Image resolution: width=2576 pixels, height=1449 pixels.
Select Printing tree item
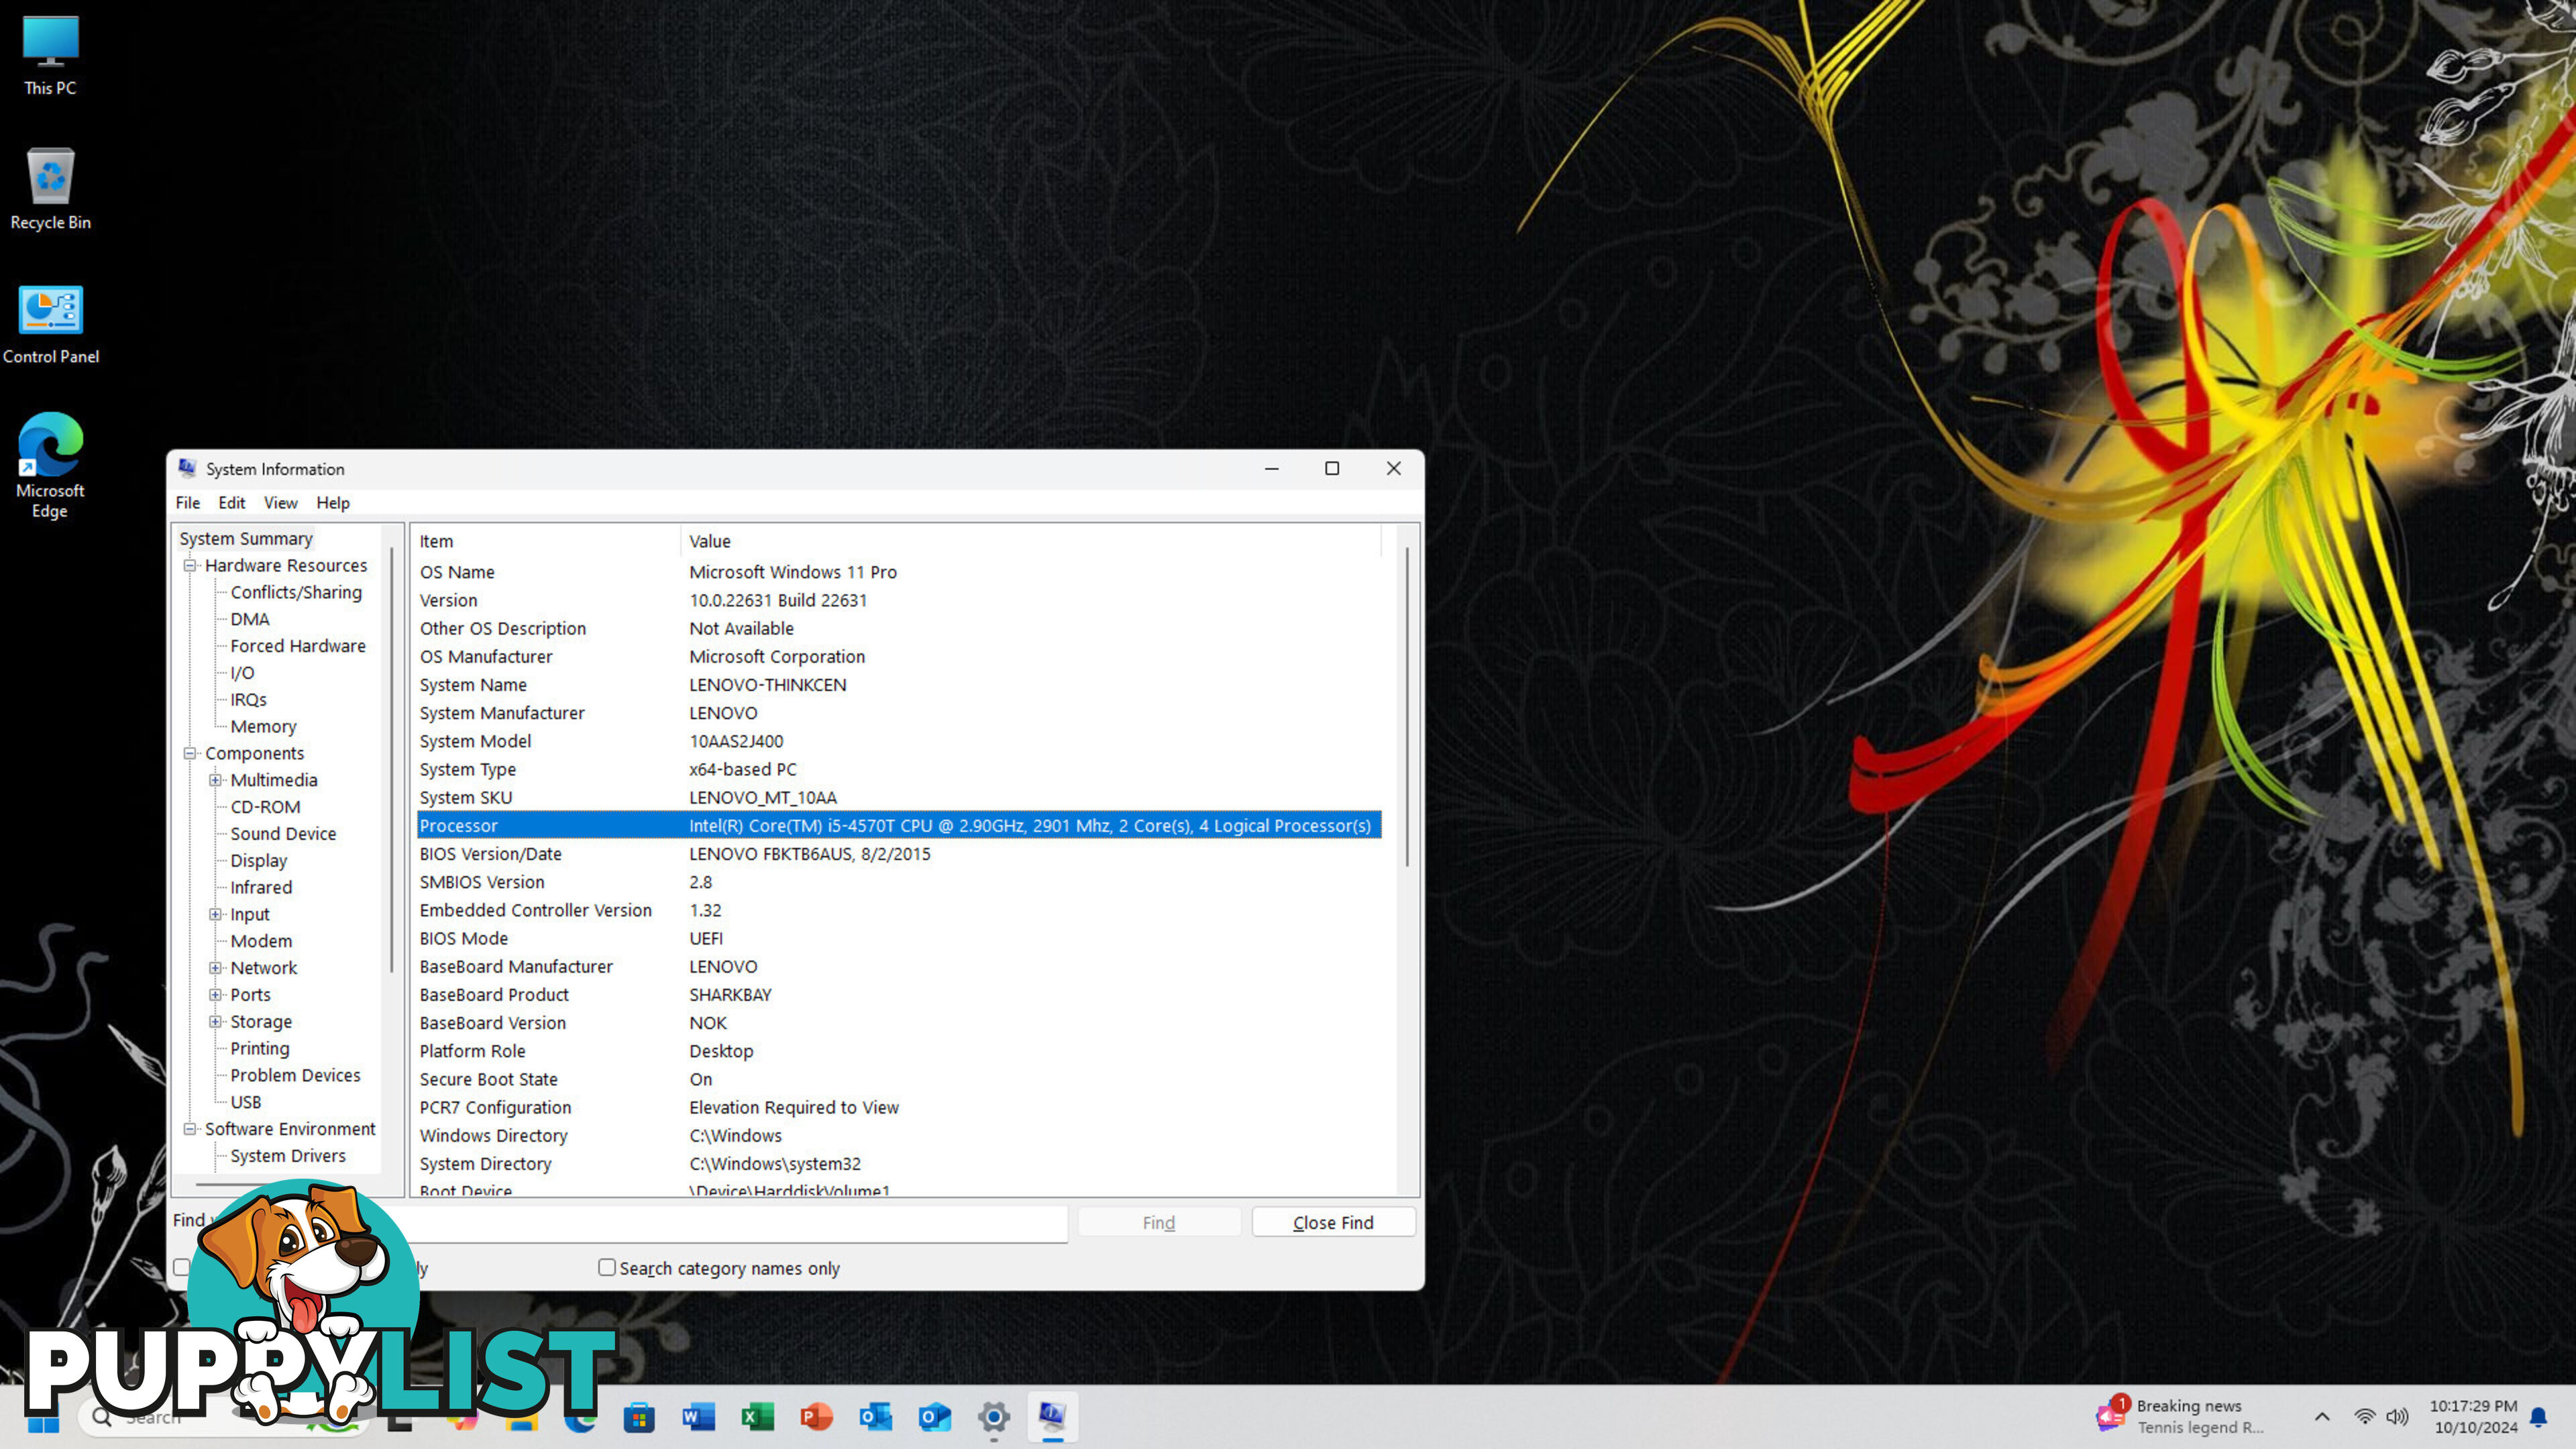259,1048
